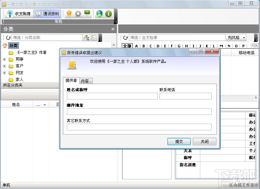Click the 提交 submit button
Screen dimensions: 260x189
(179, 141)
